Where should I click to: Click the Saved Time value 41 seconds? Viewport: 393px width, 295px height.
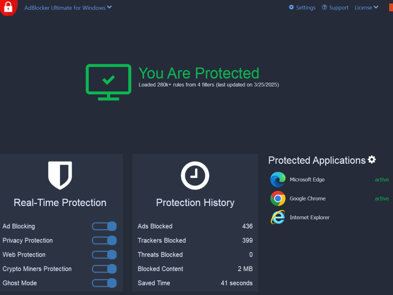click(237, 283)
